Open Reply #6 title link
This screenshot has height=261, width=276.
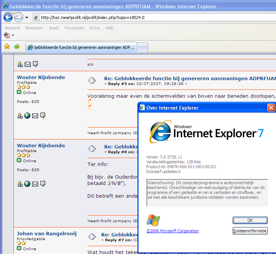click(x=121, y=147)
